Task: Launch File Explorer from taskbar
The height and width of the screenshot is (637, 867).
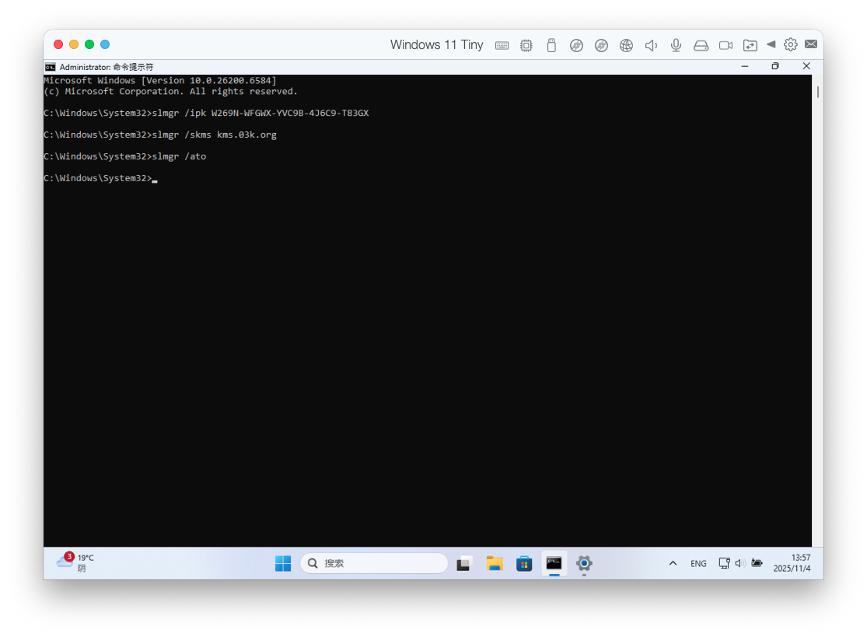Action: [x=495, y=563]
